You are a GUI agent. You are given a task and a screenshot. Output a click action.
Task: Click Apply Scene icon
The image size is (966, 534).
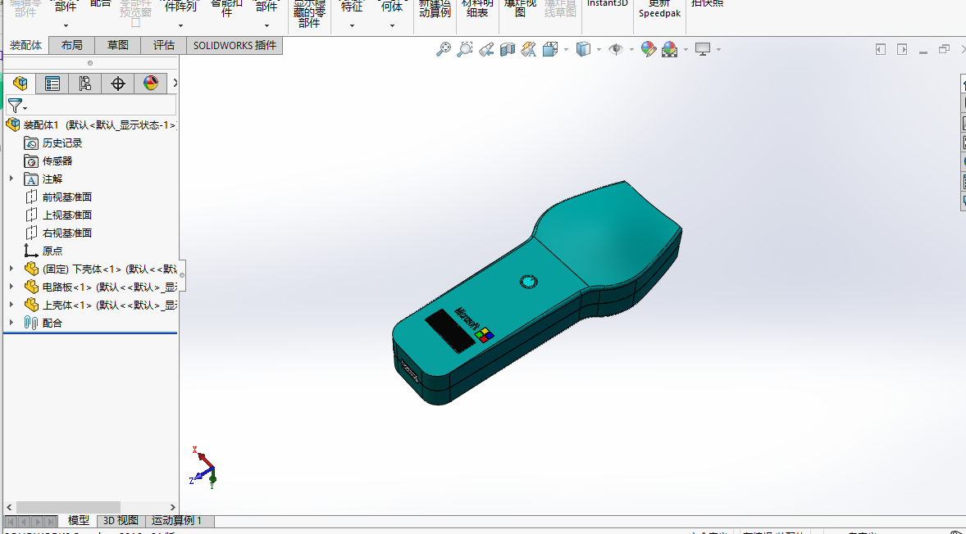click(670, 49)
